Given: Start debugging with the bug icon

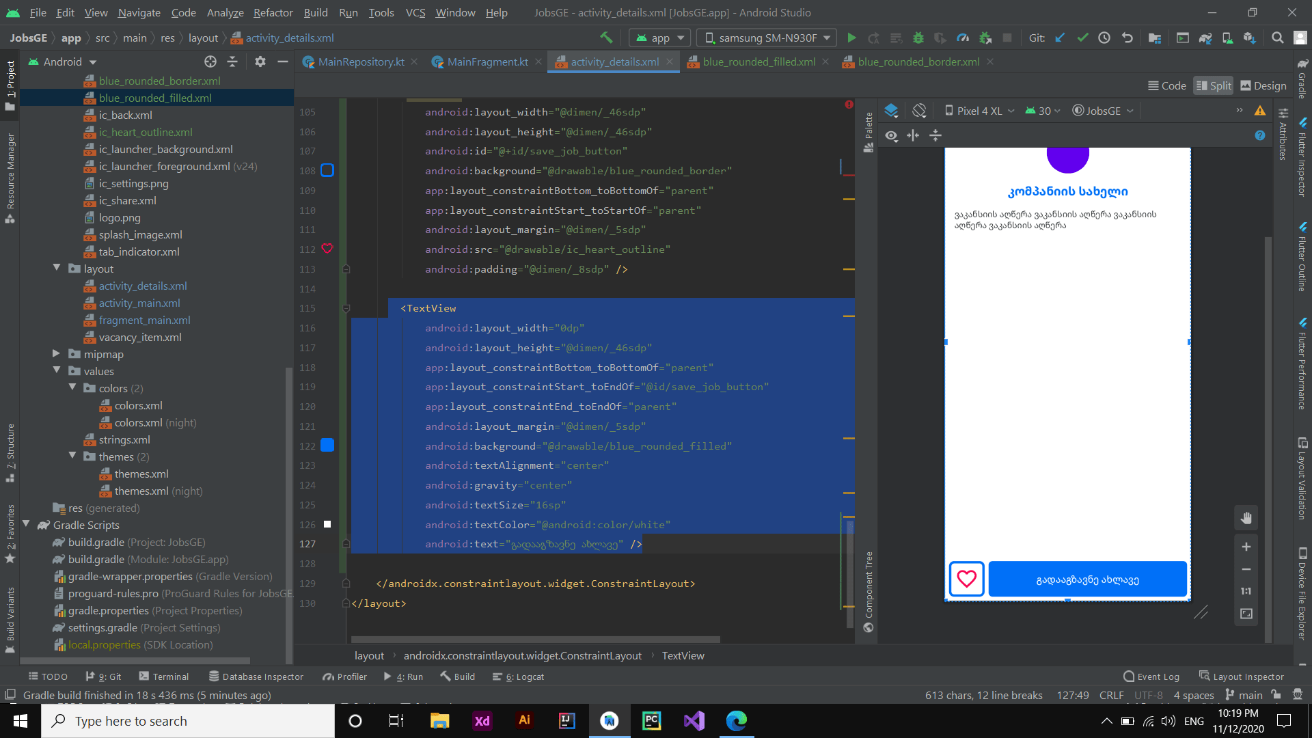Looking at the screenshot, I should [918, 38].
